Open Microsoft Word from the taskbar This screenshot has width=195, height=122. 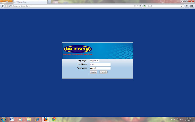pos(12,119)
